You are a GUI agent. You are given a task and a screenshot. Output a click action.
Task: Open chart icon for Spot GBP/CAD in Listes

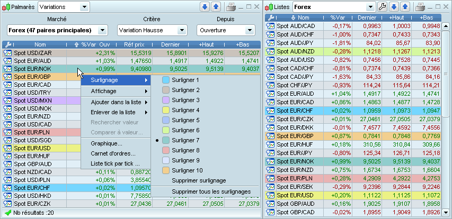(x=270, y=212)
